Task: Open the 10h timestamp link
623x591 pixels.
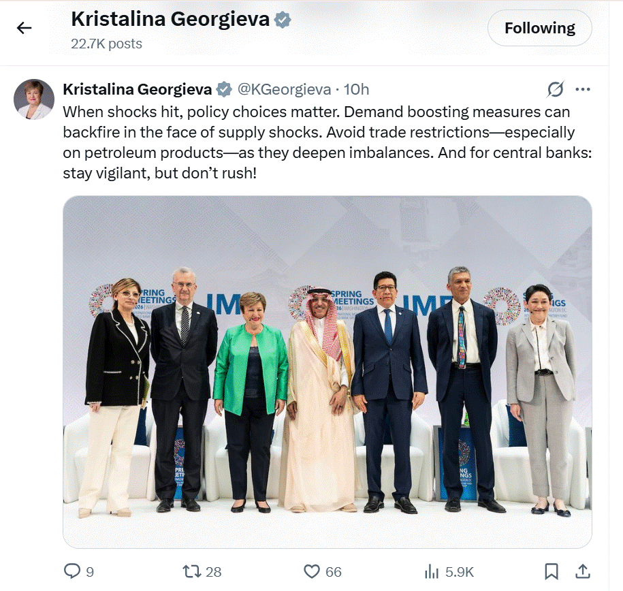Action: (x=356, y=89)
